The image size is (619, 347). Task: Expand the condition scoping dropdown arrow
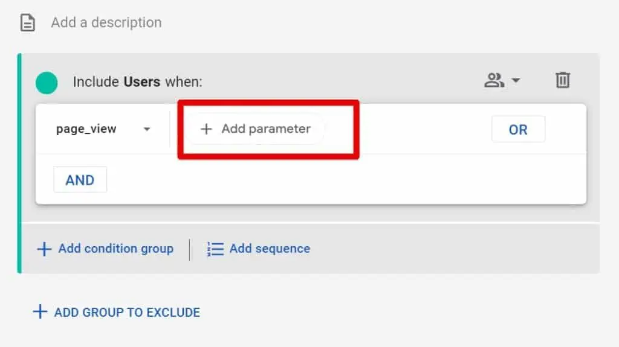pyautogui.click(x=516, y=80)
